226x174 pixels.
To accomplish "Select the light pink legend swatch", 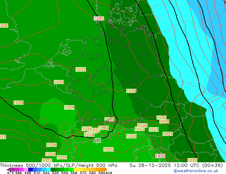I will click(x=26, y=169).
